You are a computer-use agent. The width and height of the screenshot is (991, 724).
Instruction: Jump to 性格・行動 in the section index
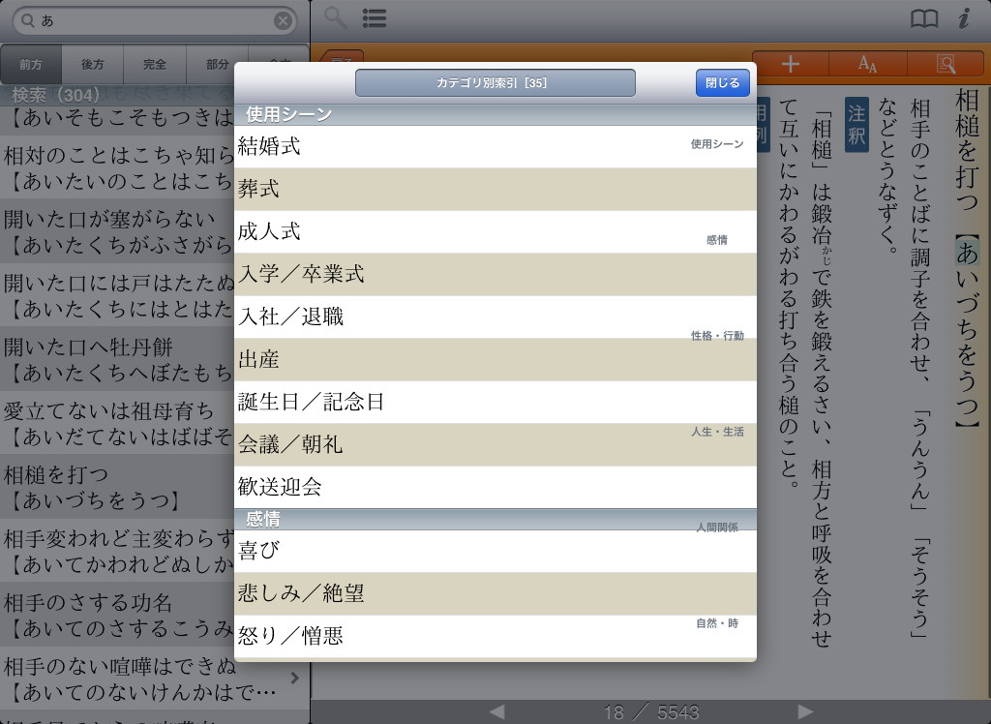(x=717, y=336)
